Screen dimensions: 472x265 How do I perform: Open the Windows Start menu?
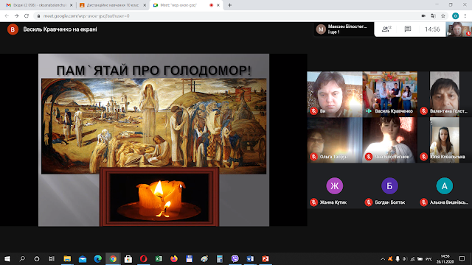tap(7, 258)
